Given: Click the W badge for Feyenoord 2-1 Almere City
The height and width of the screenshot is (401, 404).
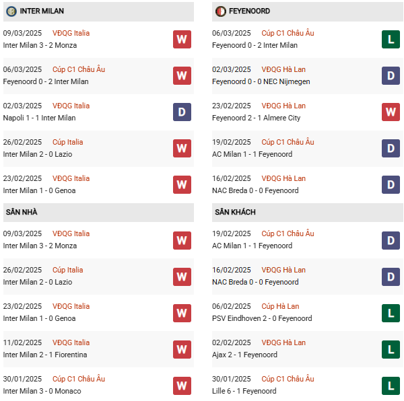Looking at the screenshot, I should coord(391,112).
